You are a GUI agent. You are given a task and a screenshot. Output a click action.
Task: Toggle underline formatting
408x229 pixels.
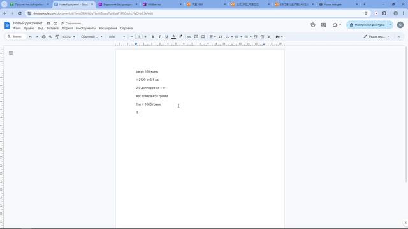tap(166, 37)
